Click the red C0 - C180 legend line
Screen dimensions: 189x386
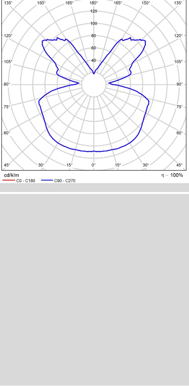[x=9, y=180]
